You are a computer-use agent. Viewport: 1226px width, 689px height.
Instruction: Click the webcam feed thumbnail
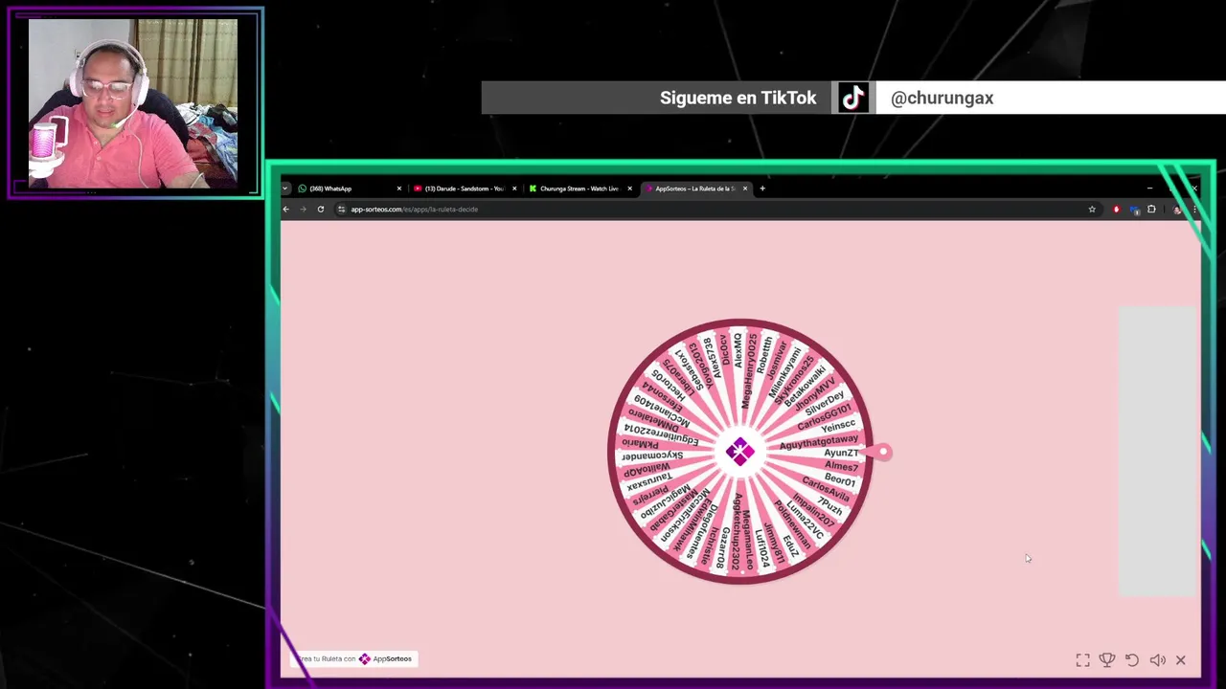(134, 103)
